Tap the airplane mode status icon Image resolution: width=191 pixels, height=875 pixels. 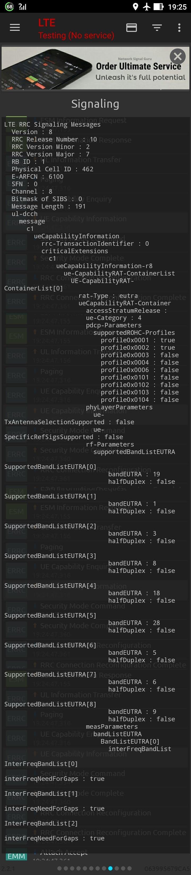point(147,7)
